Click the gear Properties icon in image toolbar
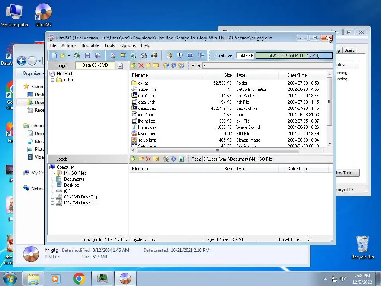The width and height of the screenshot is (381, 286). (174, 66)
